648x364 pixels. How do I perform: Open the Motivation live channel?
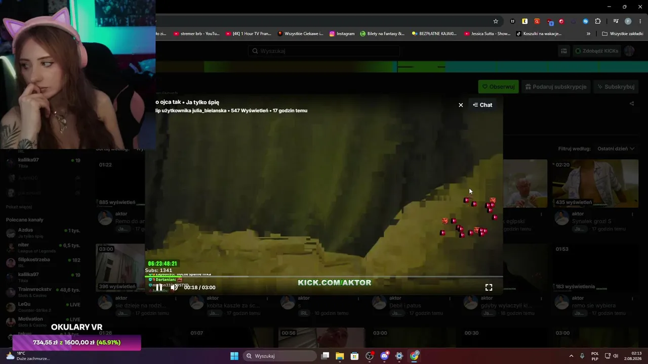tap(43, 322)
